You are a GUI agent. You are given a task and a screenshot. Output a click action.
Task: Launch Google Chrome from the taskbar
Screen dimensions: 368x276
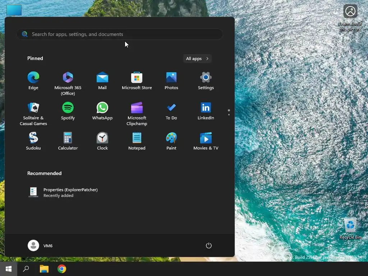tap(62, 269)
